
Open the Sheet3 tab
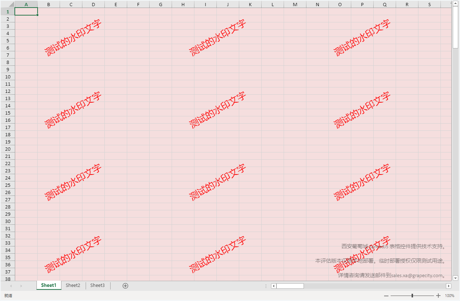pyautogui.click(x=98, y=285)
